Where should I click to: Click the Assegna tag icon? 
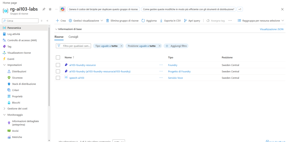[x=208, y=21]
